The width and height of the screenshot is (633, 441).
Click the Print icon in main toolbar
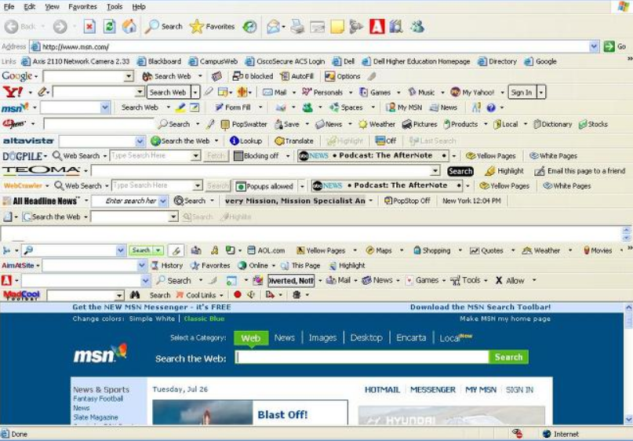click(297, 27)
